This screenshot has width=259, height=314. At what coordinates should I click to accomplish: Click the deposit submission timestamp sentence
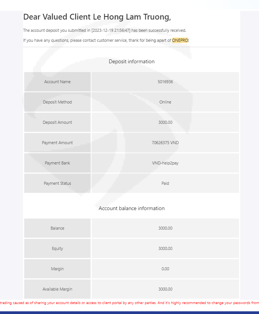coord(104,30)
